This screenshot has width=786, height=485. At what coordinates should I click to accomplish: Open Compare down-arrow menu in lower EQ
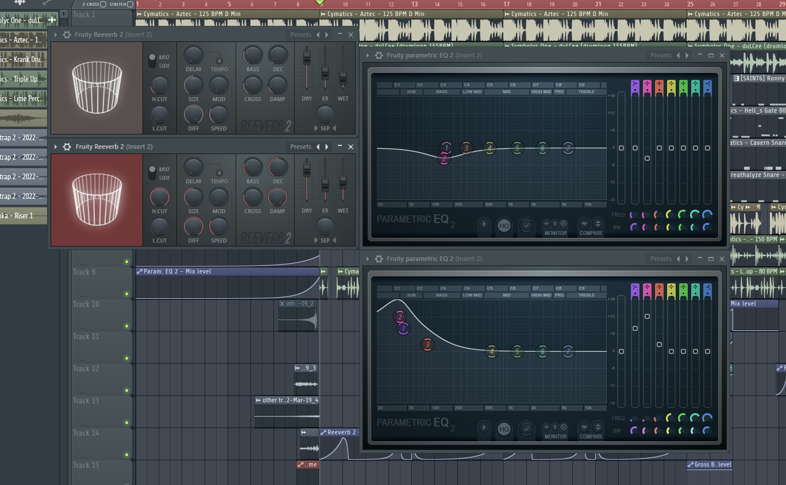pyautogui.click(x=584, y=428)
